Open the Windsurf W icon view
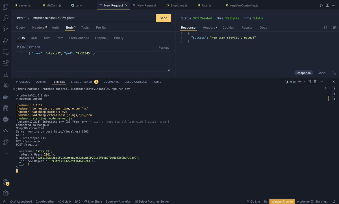Screen dimensions: 339x204 [6, 131]
